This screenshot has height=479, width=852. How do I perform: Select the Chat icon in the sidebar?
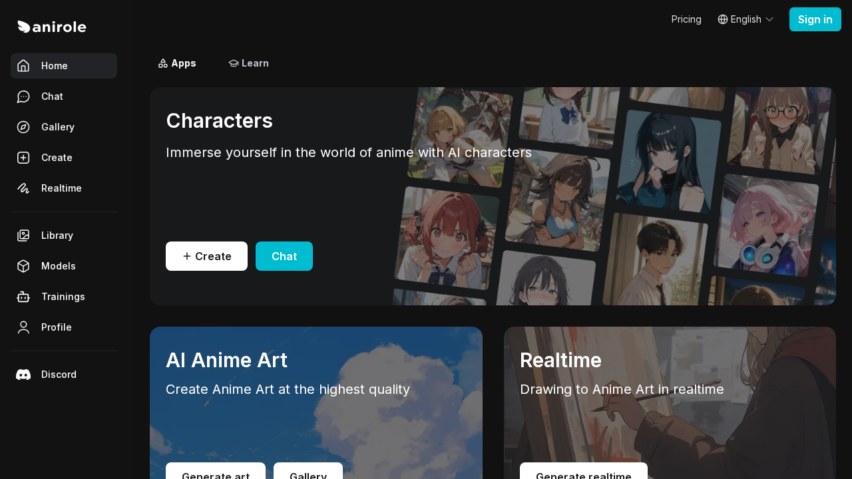click(23, 96)
